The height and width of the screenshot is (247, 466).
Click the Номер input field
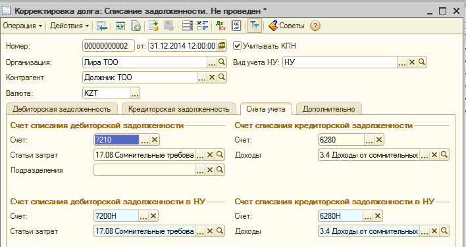tap(108, 46)
